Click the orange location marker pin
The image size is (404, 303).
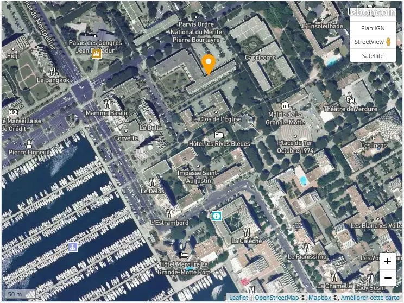208,64
